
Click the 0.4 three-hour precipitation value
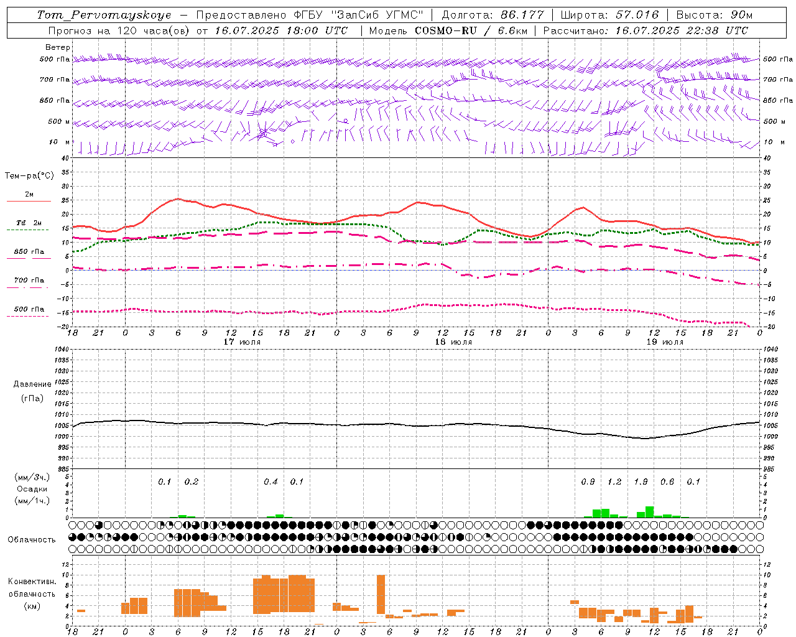pos(271,482)
